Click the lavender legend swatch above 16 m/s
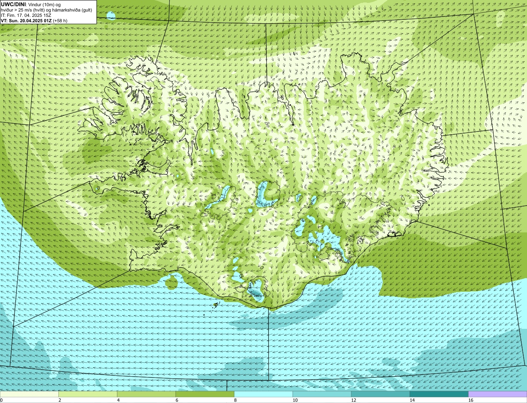This screenshot has width=527, height=403. pos(497,394)
